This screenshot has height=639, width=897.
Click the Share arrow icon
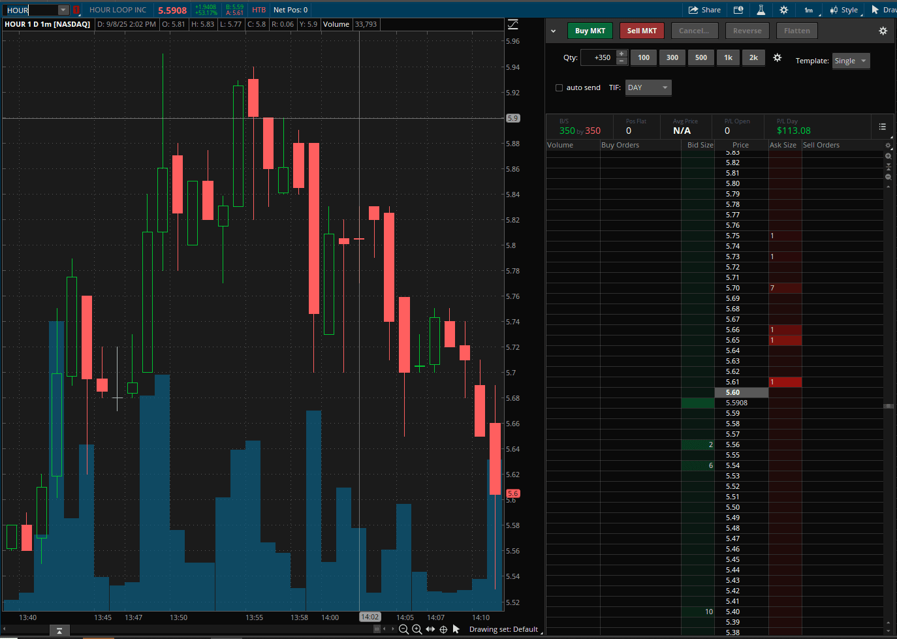(693, 10)
